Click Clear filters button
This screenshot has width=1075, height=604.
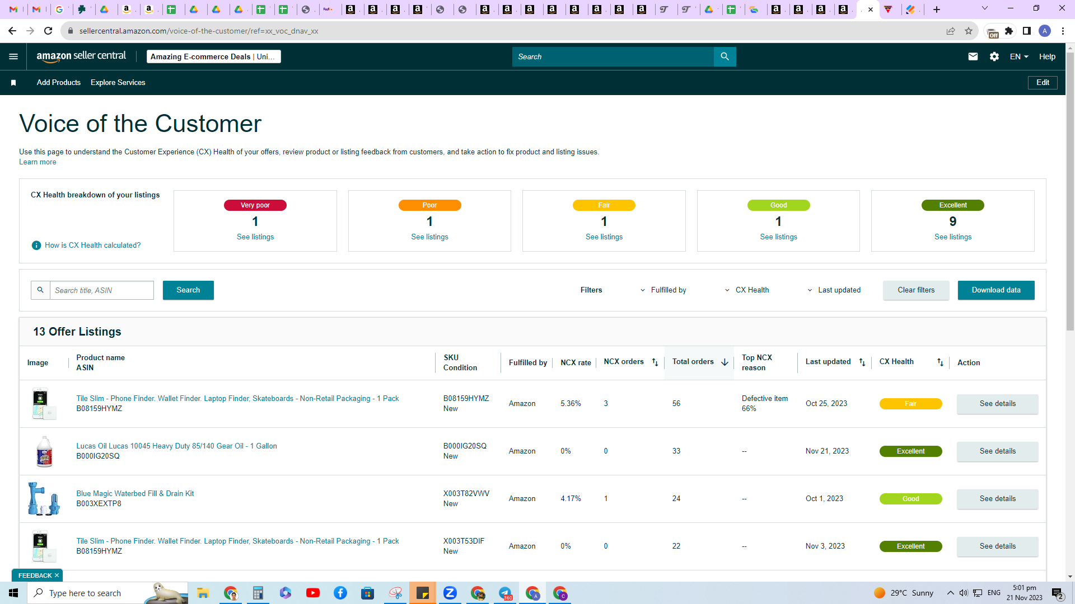click(916, 290)
